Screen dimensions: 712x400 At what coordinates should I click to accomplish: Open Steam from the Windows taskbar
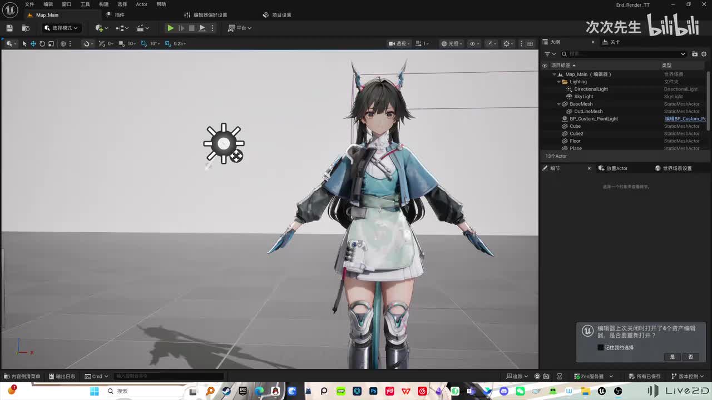tap(226, 391)
